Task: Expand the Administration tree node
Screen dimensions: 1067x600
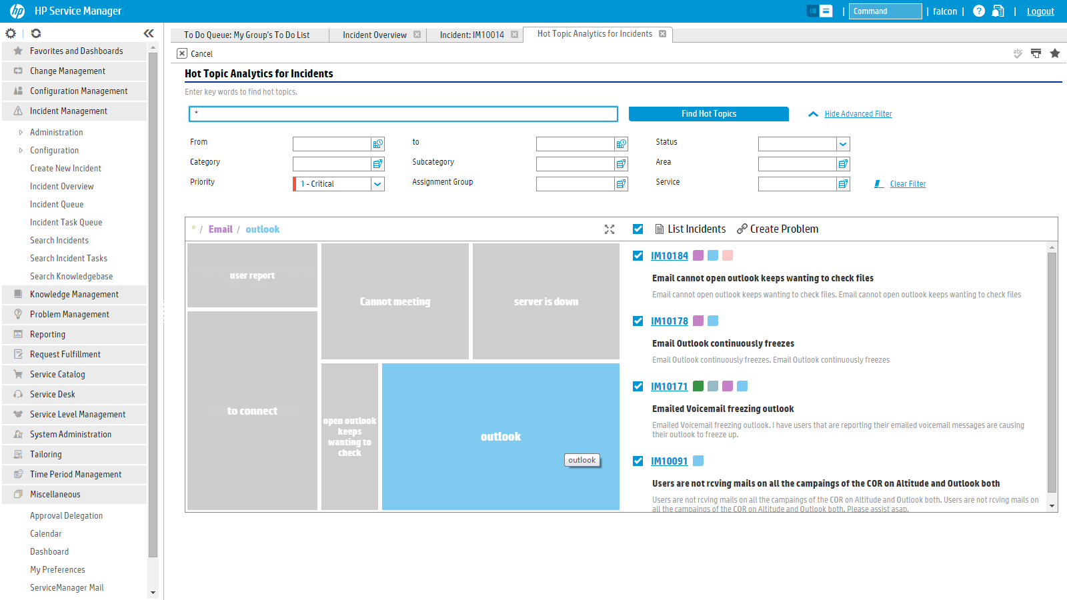Action: click(x=21, y=133)
